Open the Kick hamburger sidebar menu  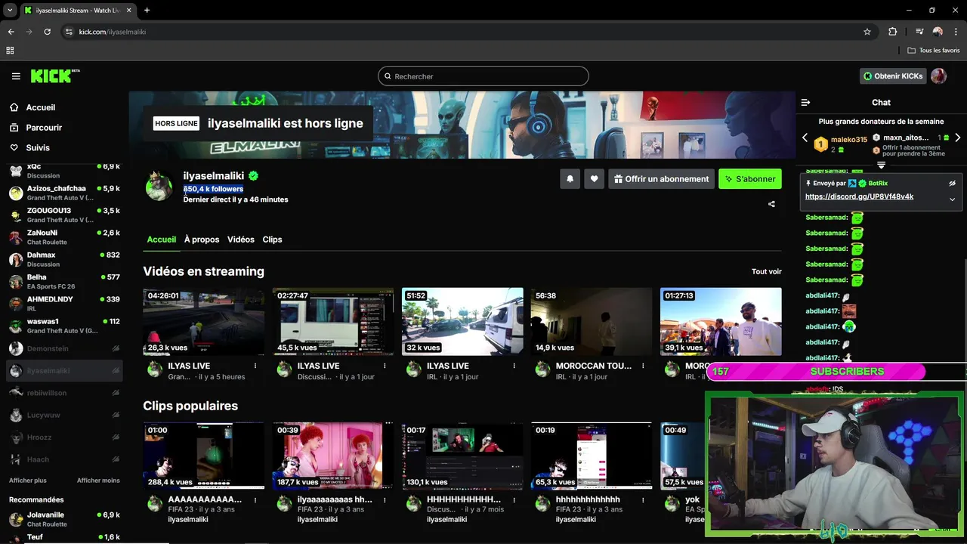pyautogui.click(x=16, y=76)
